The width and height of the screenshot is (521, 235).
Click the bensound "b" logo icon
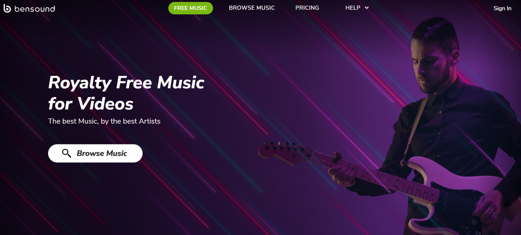pos(7,8)
